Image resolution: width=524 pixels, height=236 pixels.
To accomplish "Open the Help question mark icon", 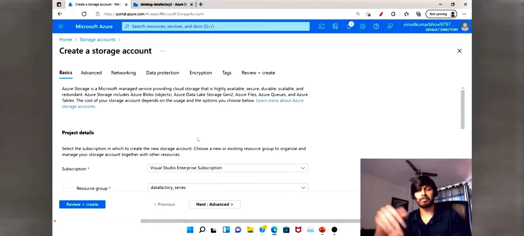I will click(376, 26).
